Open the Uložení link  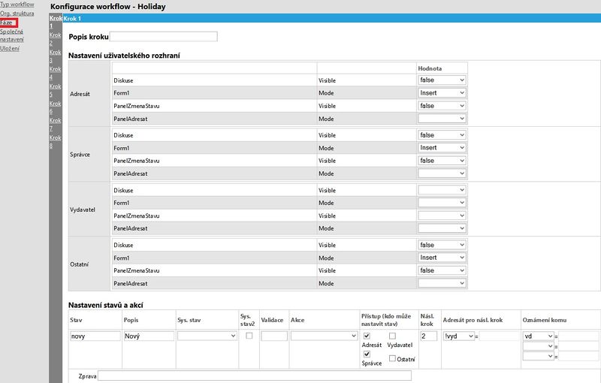pyautogui.click(x=10, y=48)
